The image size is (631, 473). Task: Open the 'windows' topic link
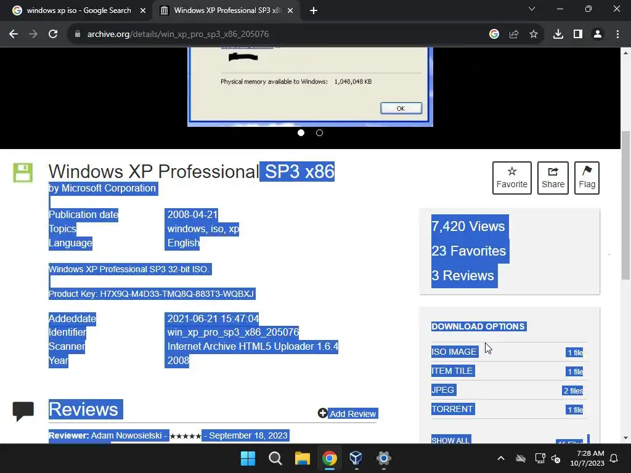(x=186, y=229)
